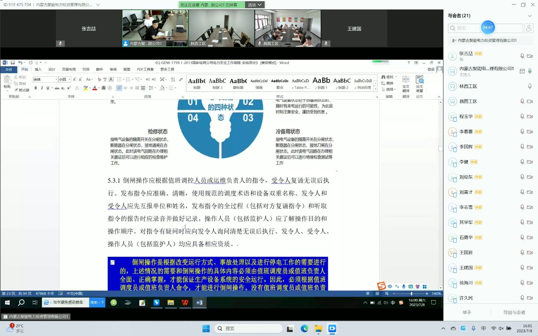Image resolution: width=538 pixels, height=336 pixels.
Task: Toggle mic icon for 徐海川
Action: coord(522,283)
